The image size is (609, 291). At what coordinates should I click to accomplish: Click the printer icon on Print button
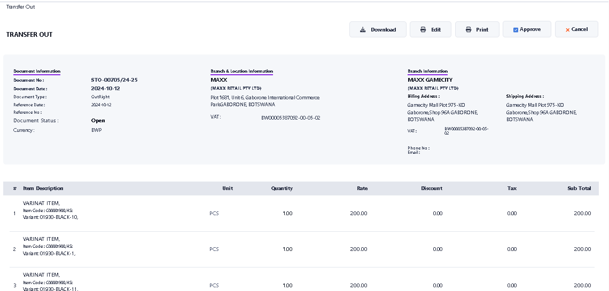pyautogui.click(x=469, y=30)
